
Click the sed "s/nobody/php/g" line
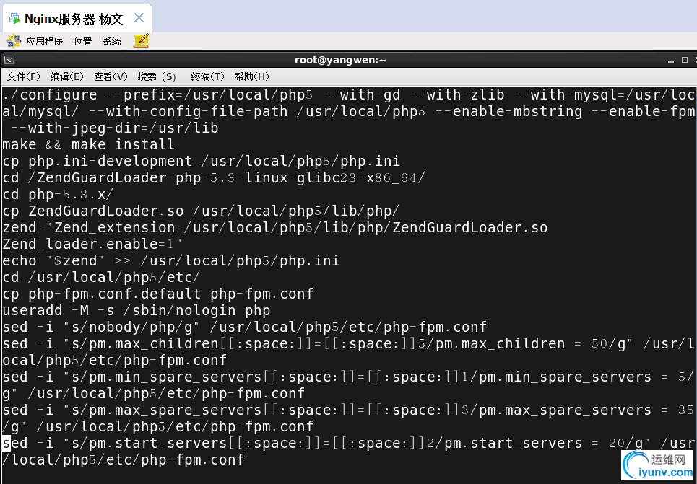pos(244,327)
